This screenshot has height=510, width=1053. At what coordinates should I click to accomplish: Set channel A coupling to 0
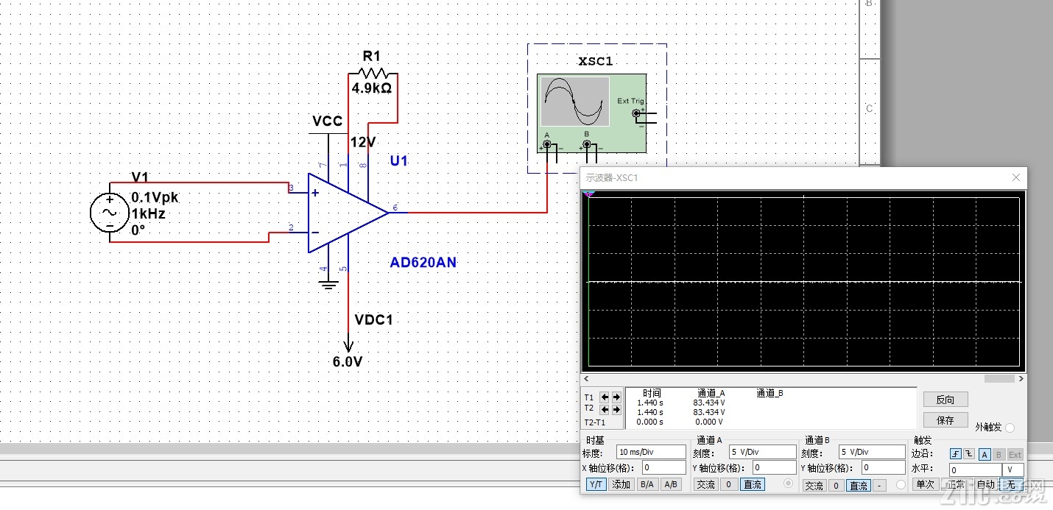[x=728, y=484]
